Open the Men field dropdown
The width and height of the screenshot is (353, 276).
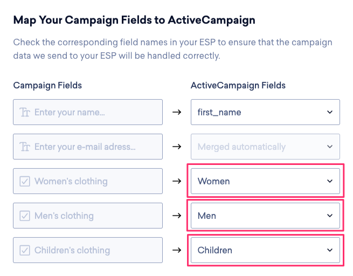pos(265,216)
